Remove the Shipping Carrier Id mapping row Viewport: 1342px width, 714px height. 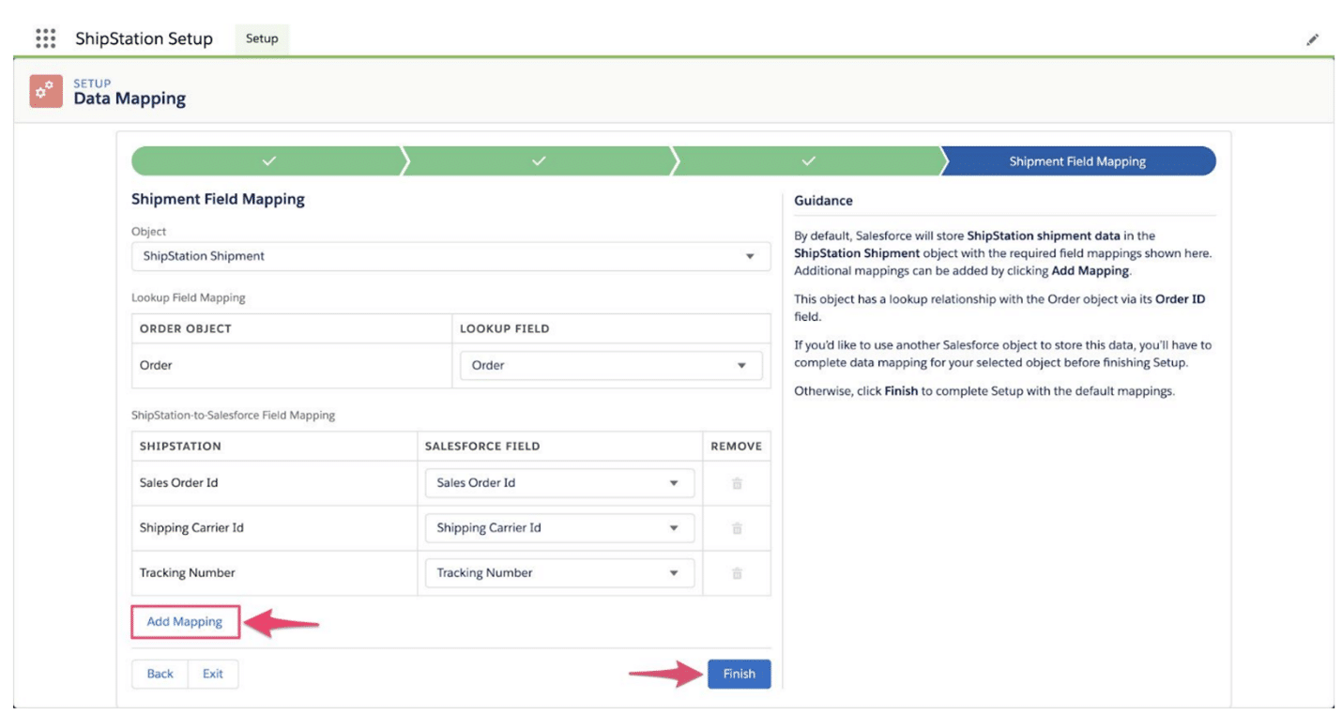pos(737,528)
